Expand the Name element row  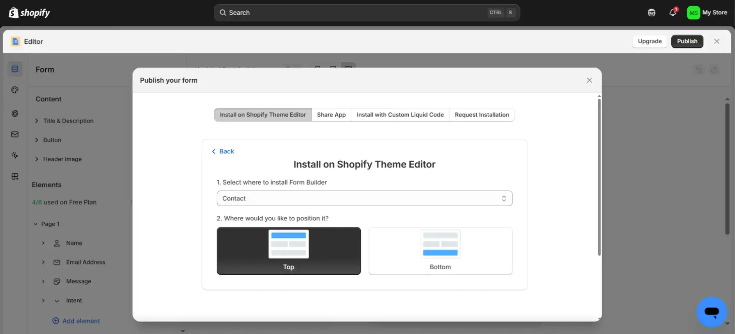pos(43,243)
